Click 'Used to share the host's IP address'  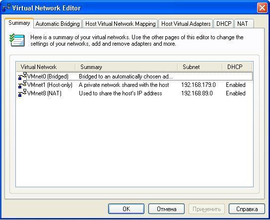click(121, 93)
